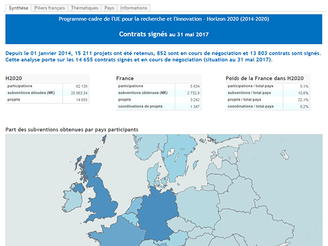Select the Pays tab
This screenshot has width=328, height=246.
pos(109,8)
